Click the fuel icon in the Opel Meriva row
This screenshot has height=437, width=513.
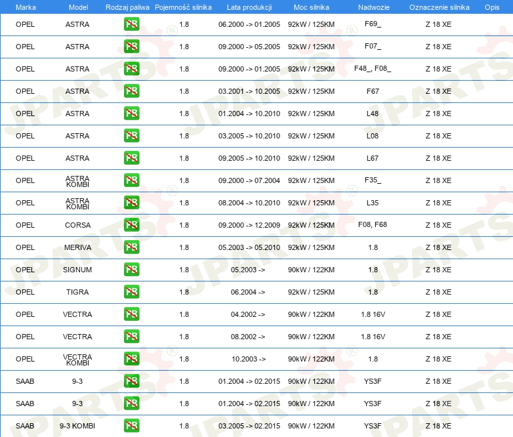tap(131, 247)
